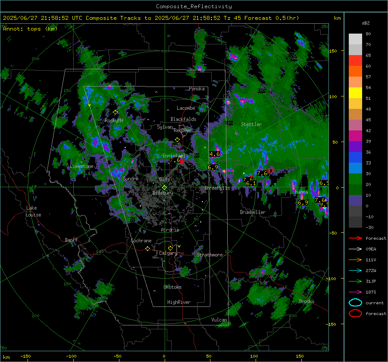Viewport: 388px width, 362px height.
Task: Click the Okotoks label
Action: click(172, 287)
